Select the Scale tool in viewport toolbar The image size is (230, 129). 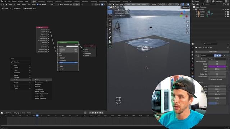[110, 29]
